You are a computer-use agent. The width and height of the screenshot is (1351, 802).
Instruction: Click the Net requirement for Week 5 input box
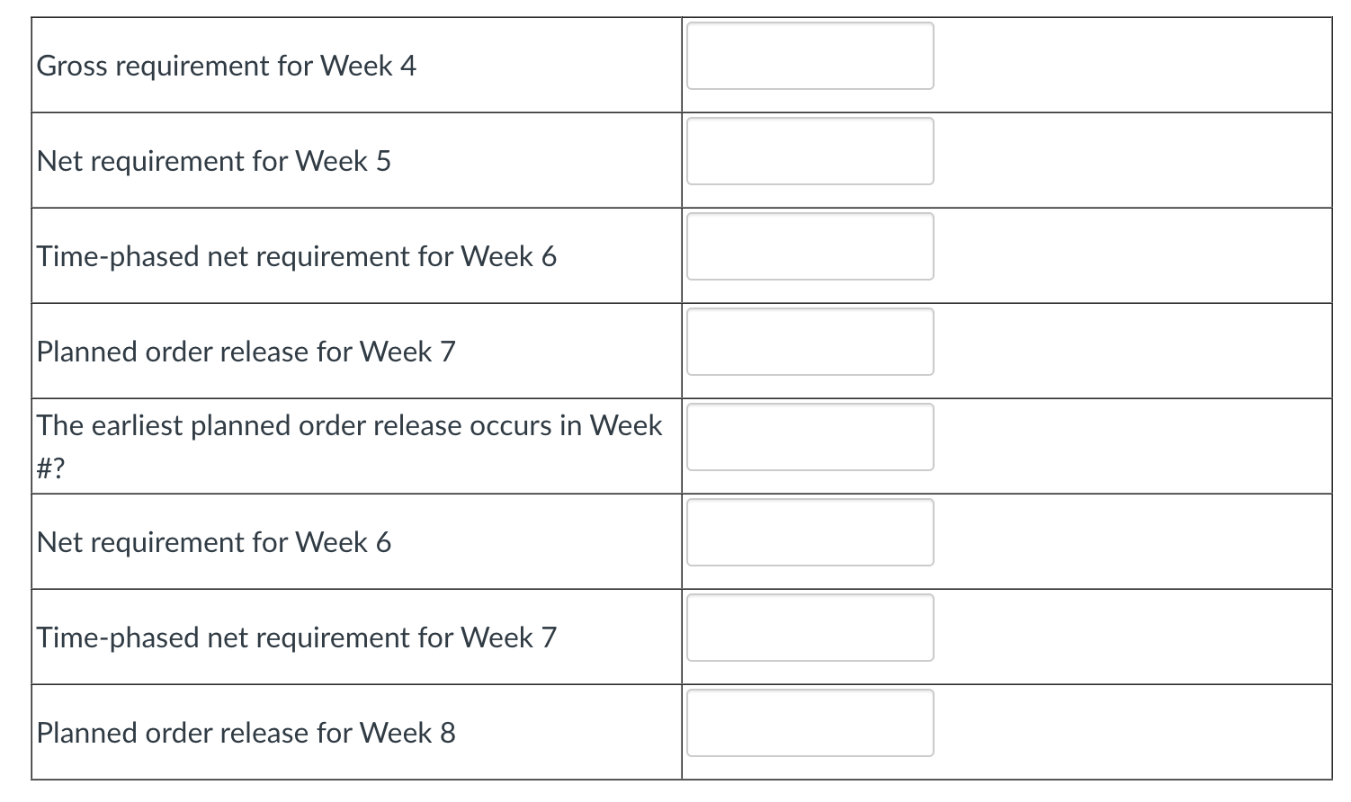tap(810, 151)
